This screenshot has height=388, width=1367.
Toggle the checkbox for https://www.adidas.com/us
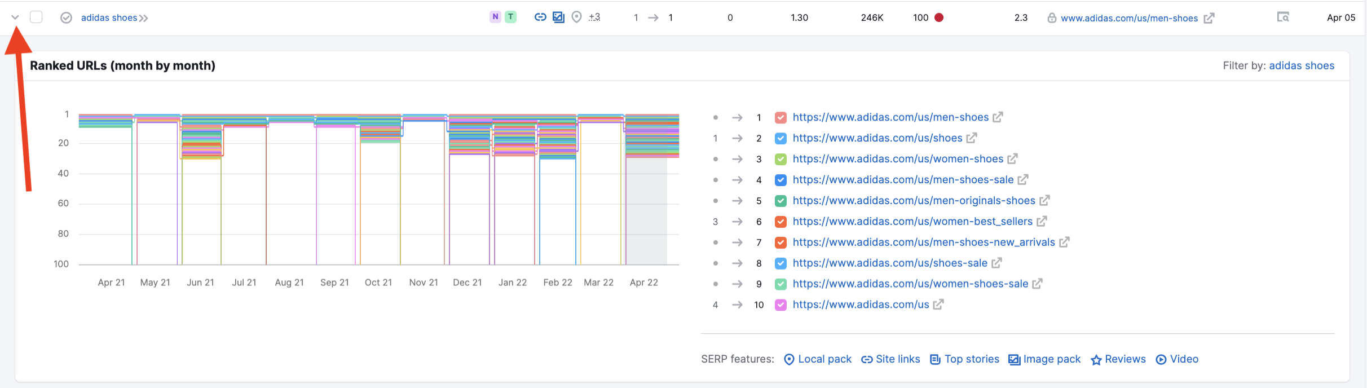click(780, 305)
